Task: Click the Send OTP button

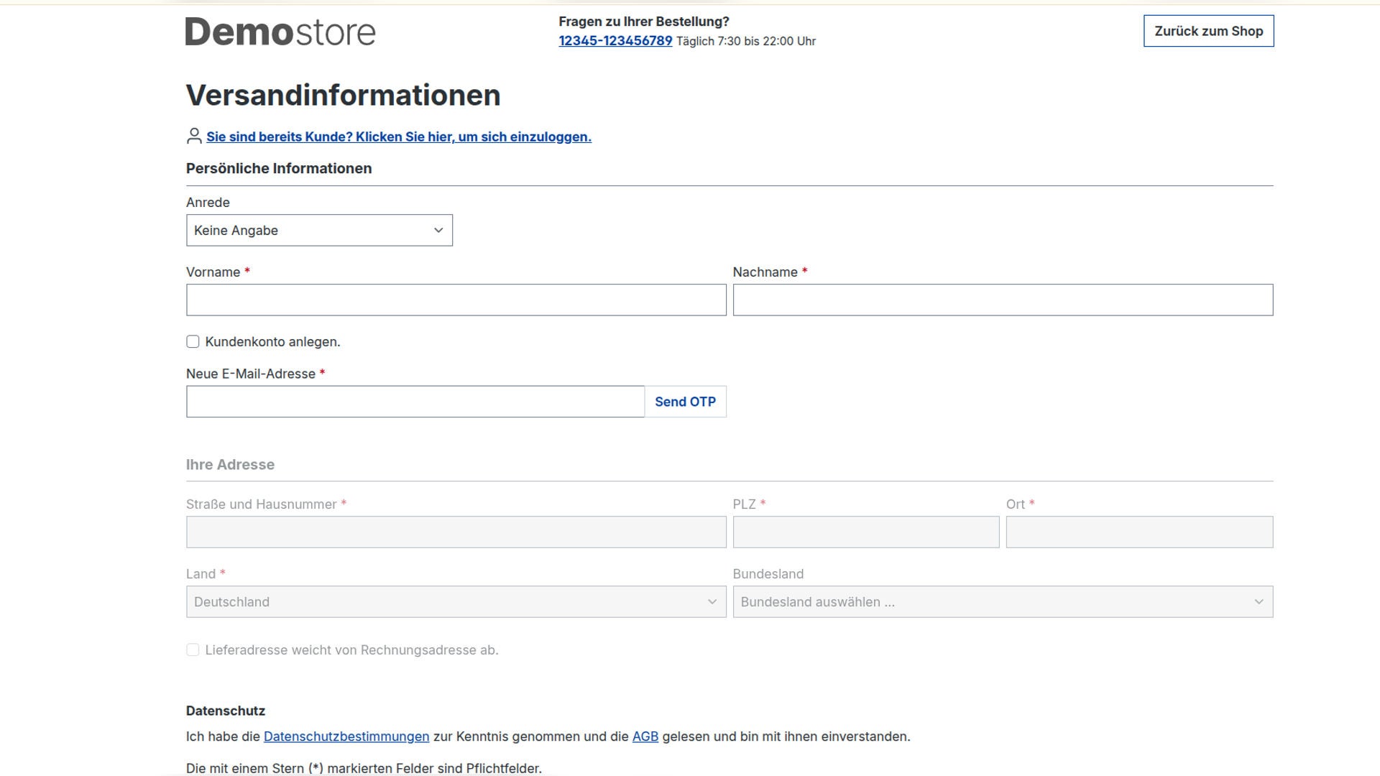Action: [685, 402]
